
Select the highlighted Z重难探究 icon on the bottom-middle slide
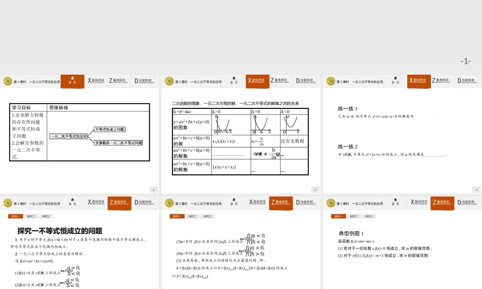pyautogui.click(x=280, y=203)
